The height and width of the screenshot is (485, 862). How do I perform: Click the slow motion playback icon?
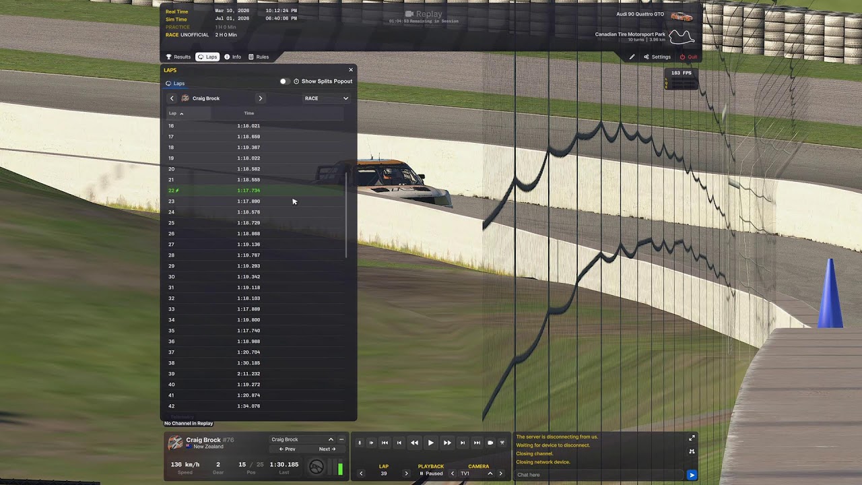pyautogui.click(x=359, y=443)
